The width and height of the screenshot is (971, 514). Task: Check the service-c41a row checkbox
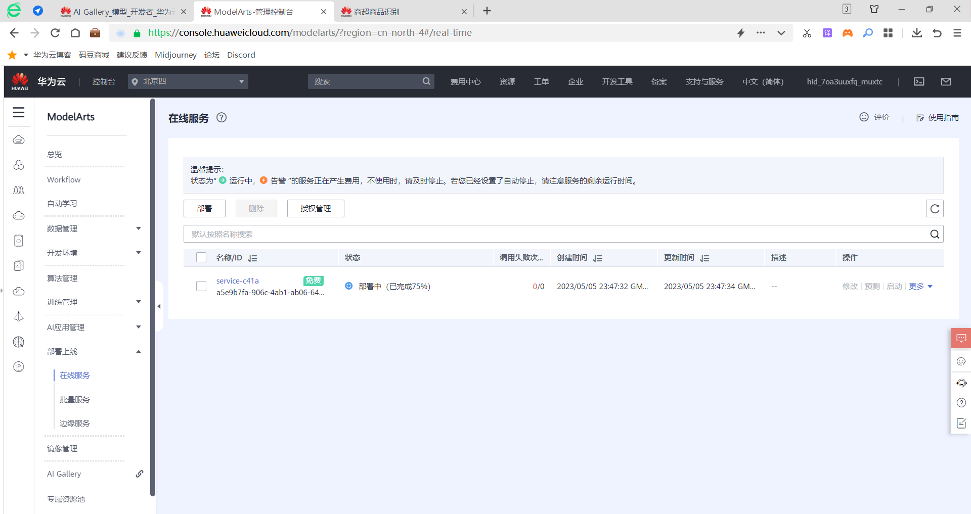201,286
